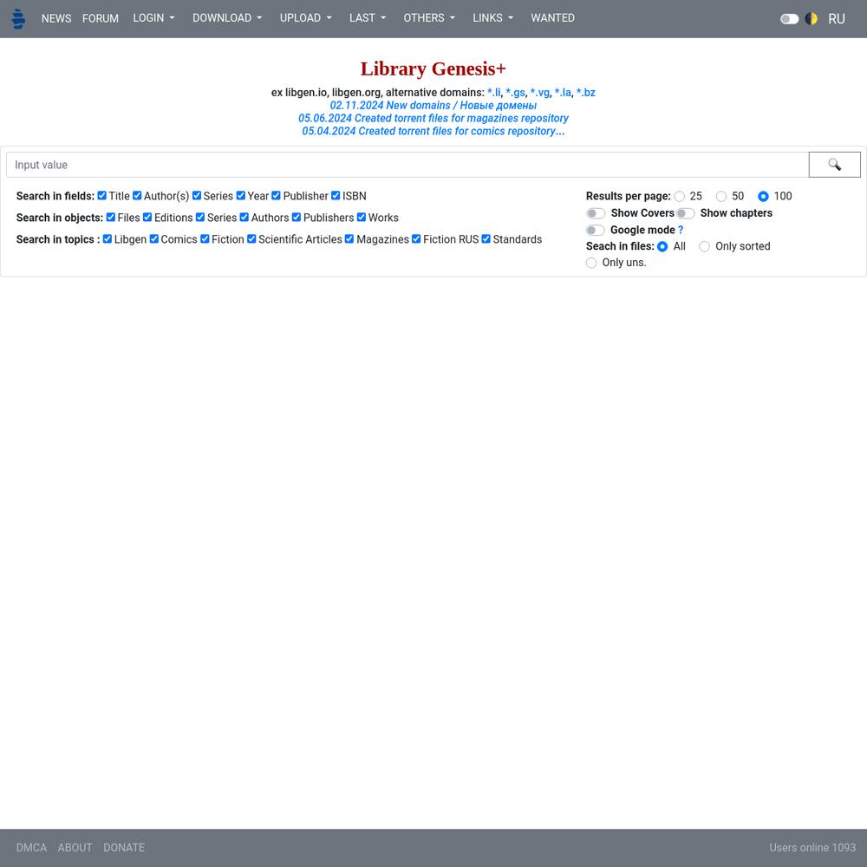The height and width of the screenshot is (867, 867).
Task: Select Only uns. files option
Action: click(591, 263)
